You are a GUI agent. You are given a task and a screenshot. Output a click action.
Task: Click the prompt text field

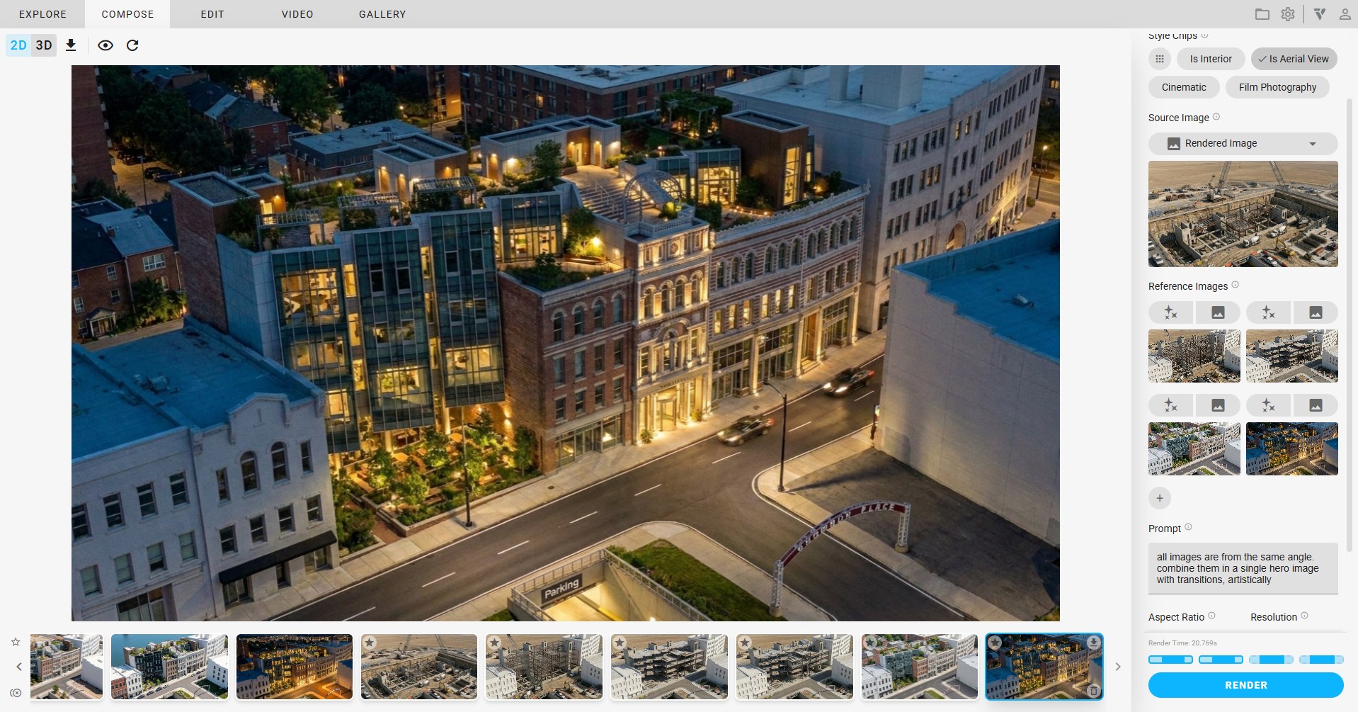[1243, 568]
